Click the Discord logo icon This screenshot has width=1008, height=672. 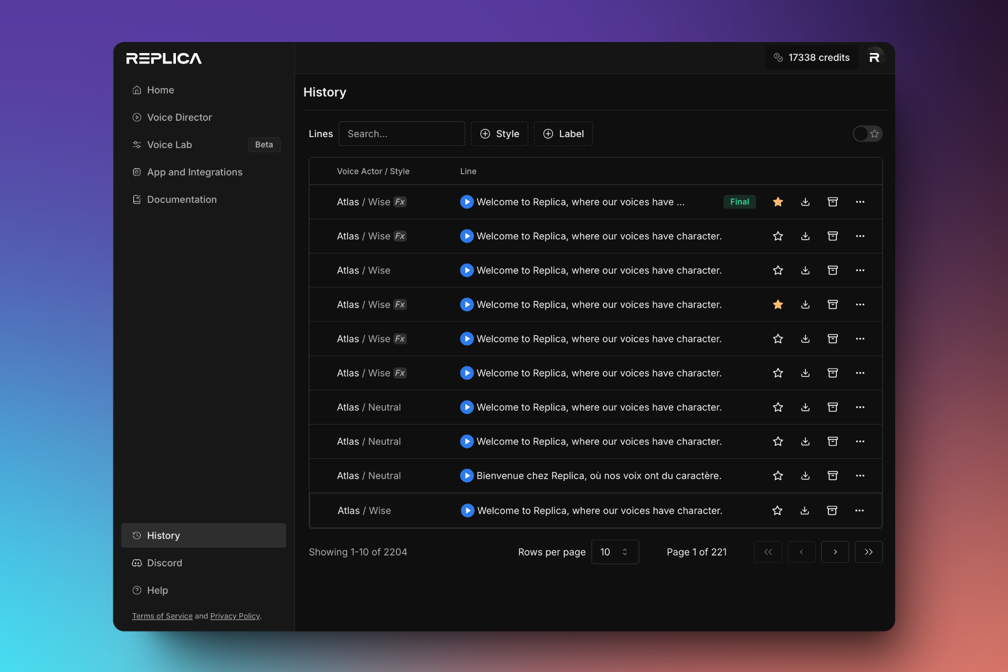point(137,563)
